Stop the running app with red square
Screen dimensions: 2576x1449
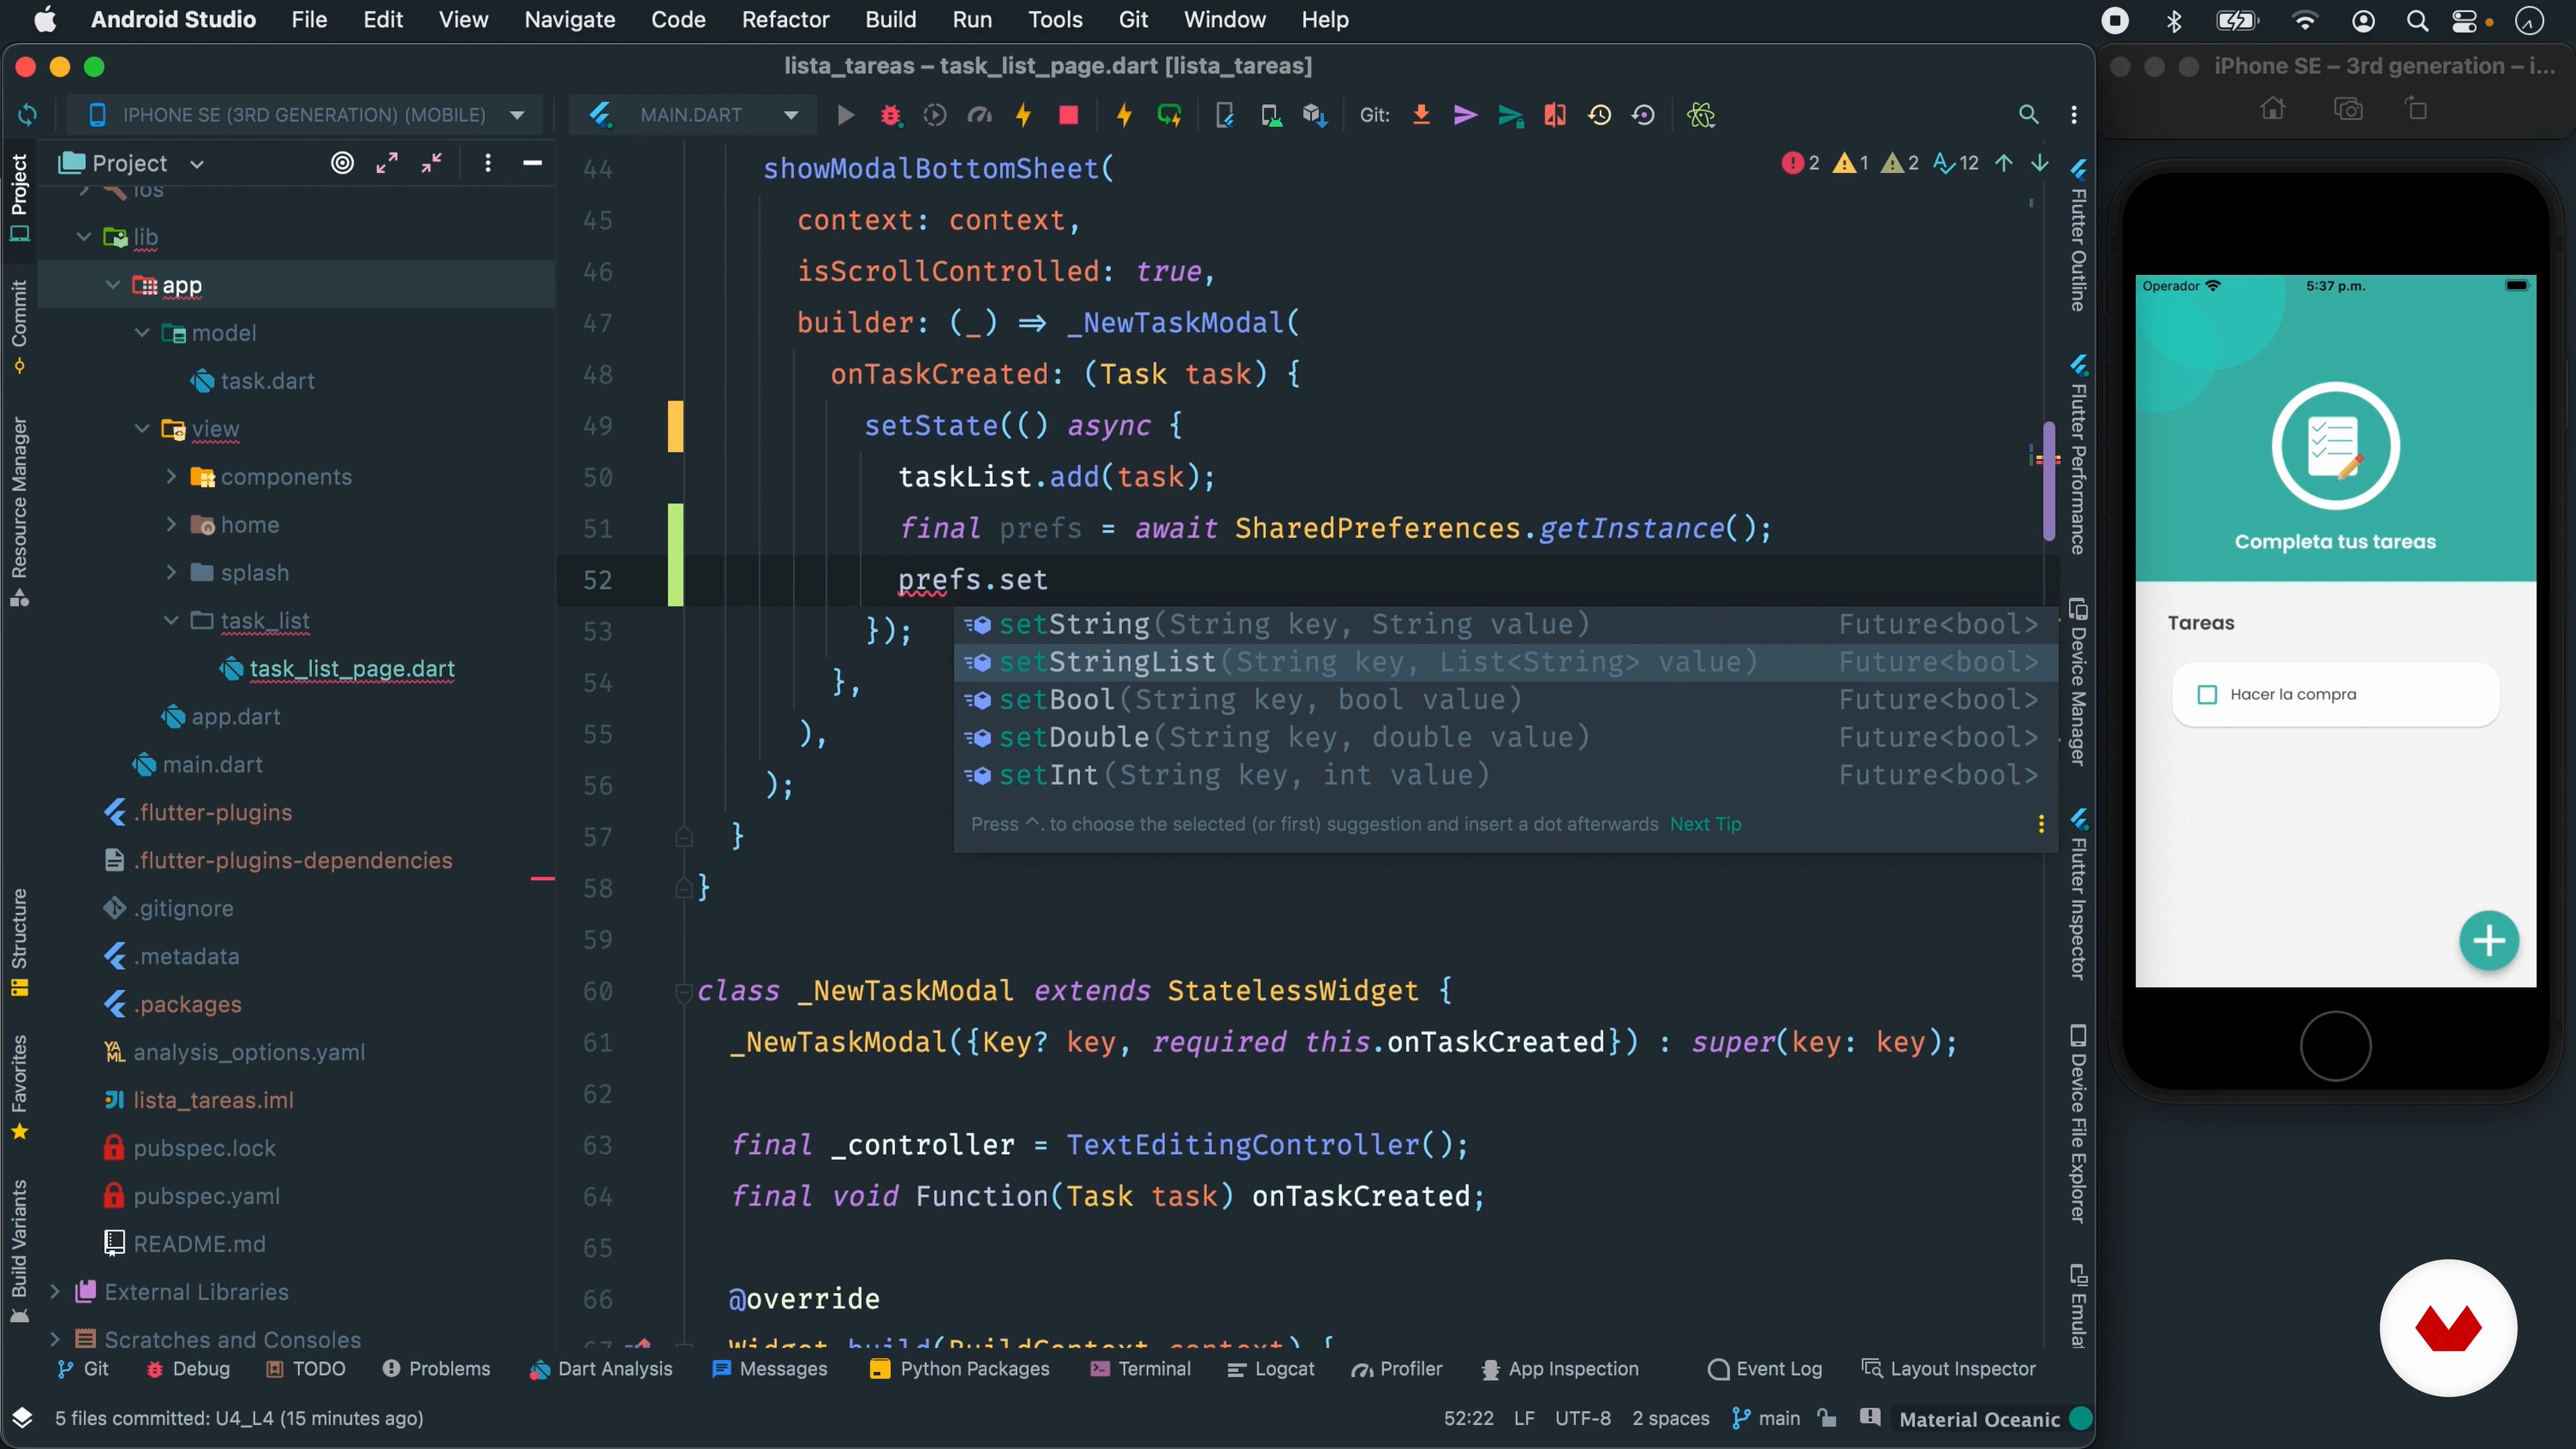[x=1068, y=115]
